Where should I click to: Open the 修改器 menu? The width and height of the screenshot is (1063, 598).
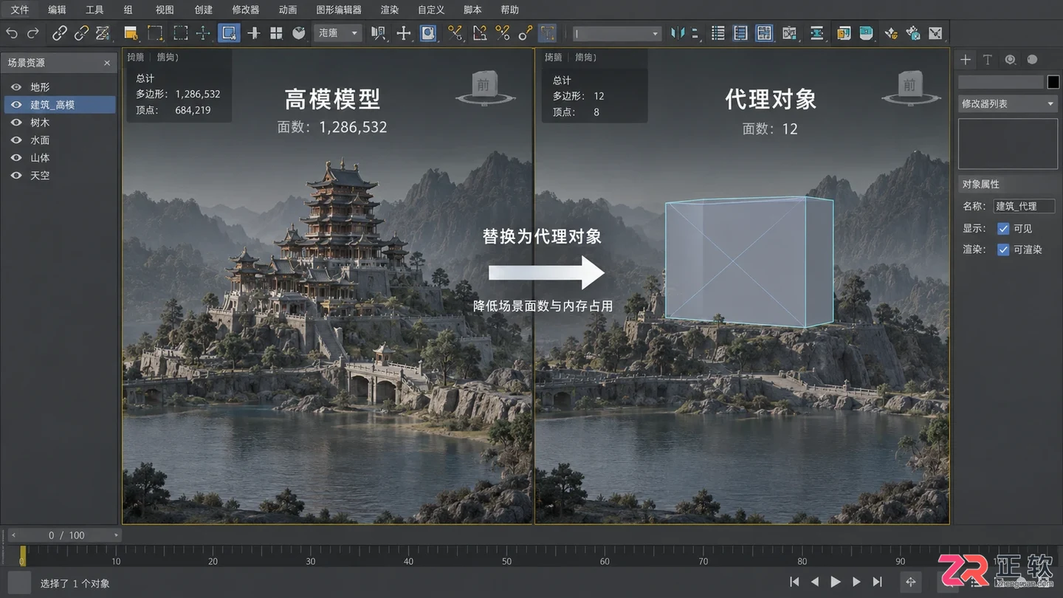(246, 10)
